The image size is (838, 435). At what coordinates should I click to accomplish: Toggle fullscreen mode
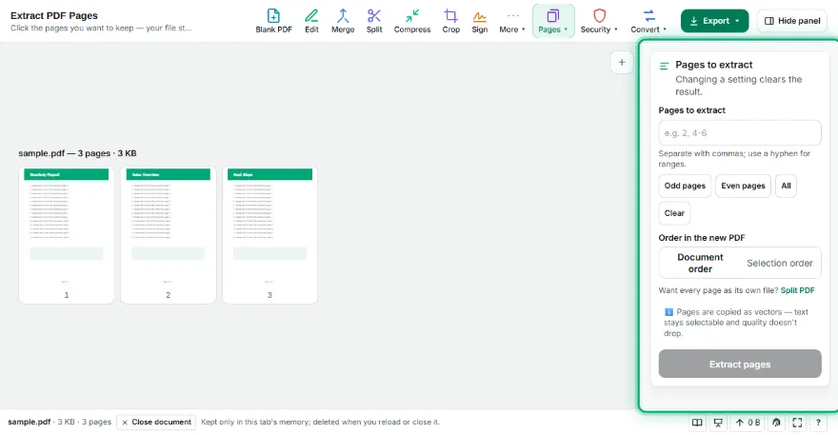click(797, 423)
